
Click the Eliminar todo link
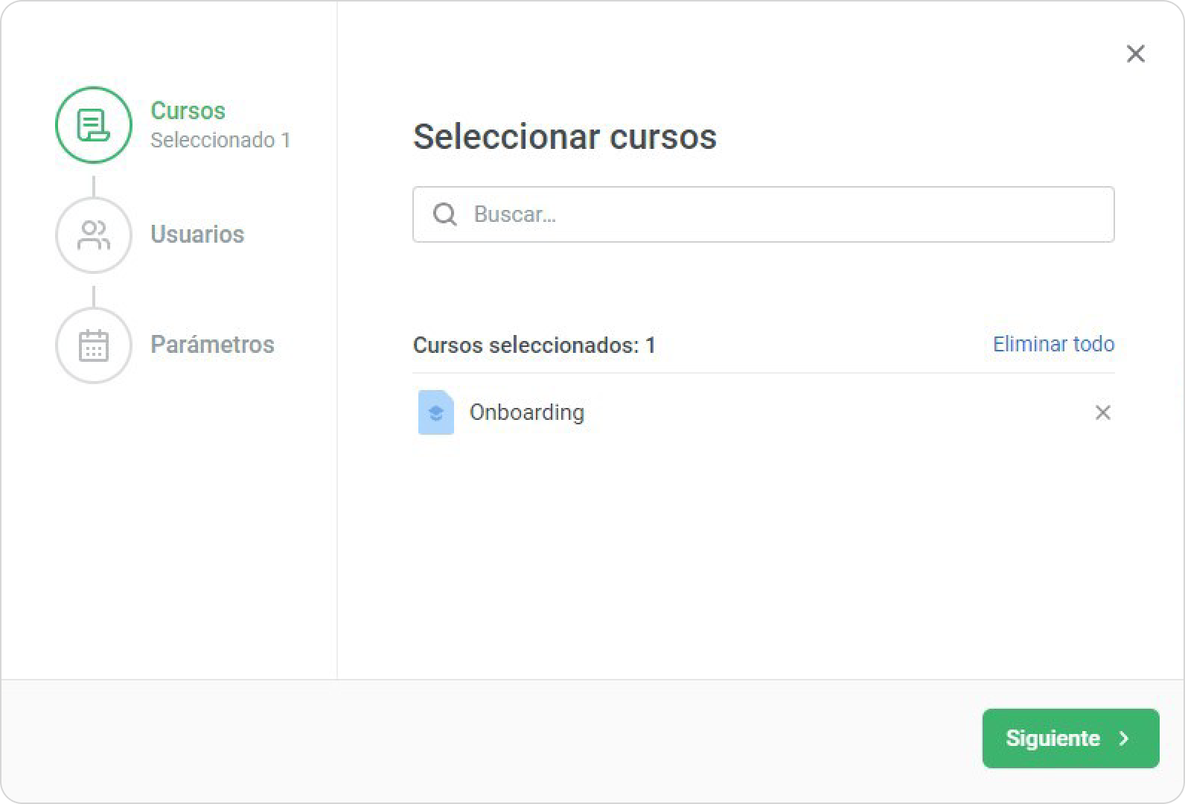click(1053, 344)
